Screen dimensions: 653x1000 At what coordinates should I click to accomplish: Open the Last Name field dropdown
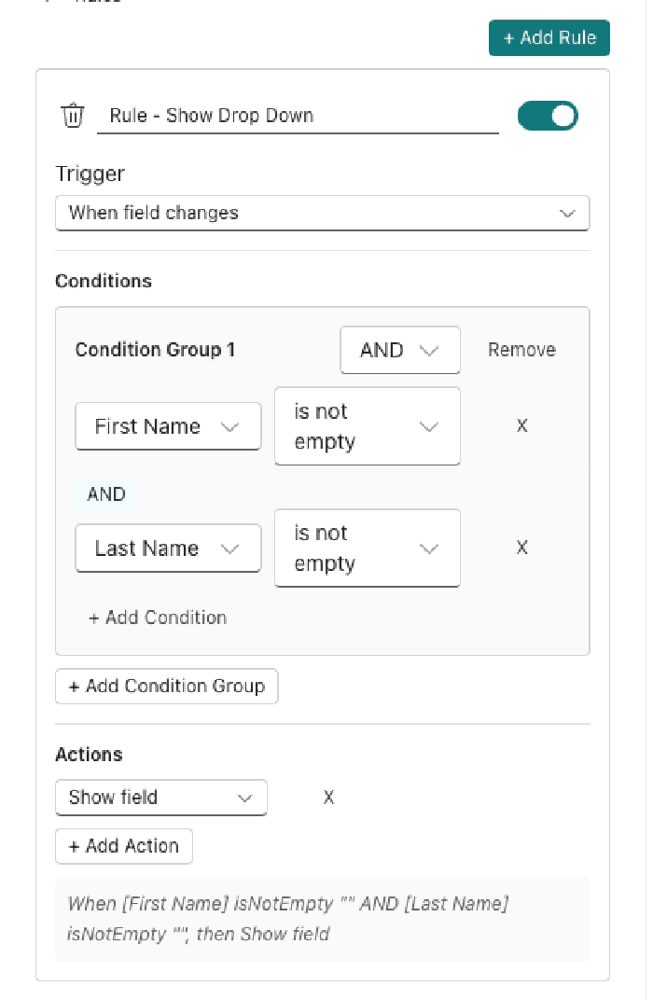168,548
